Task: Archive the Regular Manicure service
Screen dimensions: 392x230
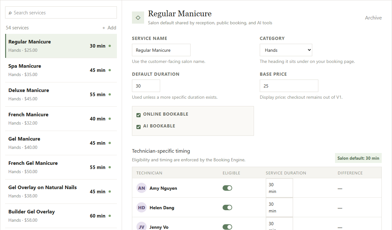Action: pos(373,18)
